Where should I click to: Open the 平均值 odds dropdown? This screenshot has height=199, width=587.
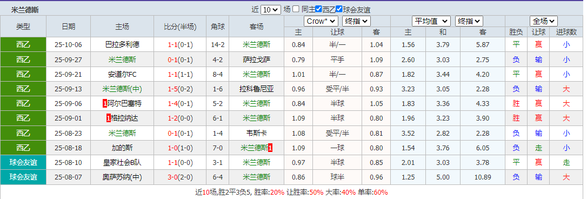[x=431, y=21]
